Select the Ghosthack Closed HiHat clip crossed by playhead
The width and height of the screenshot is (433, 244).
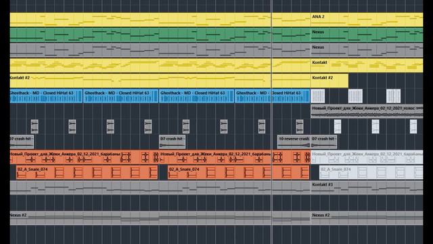[x=272, y=96]
